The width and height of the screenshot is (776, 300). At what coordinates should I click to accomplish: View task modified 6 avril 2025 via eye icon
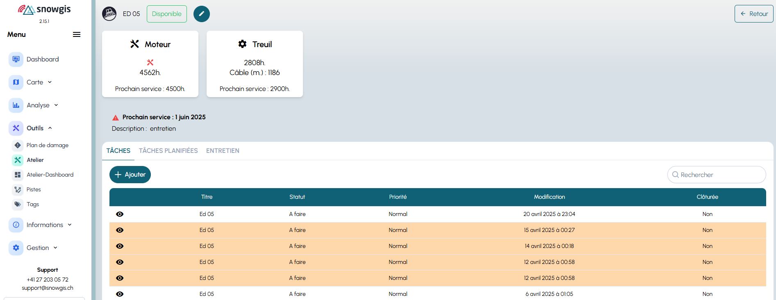pyautogui.click(x=120, y=294)
